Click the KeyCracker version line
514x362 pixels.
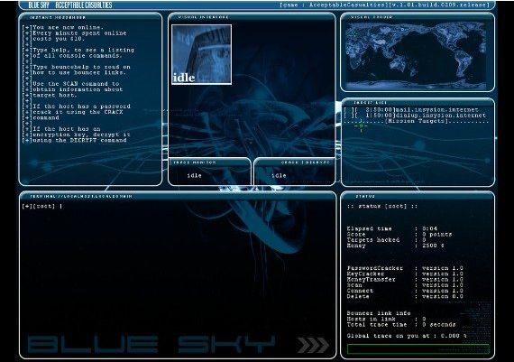pos(405,274)
